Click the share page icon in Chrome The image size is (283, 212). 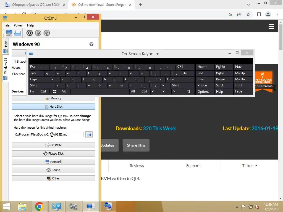[239, 14]
